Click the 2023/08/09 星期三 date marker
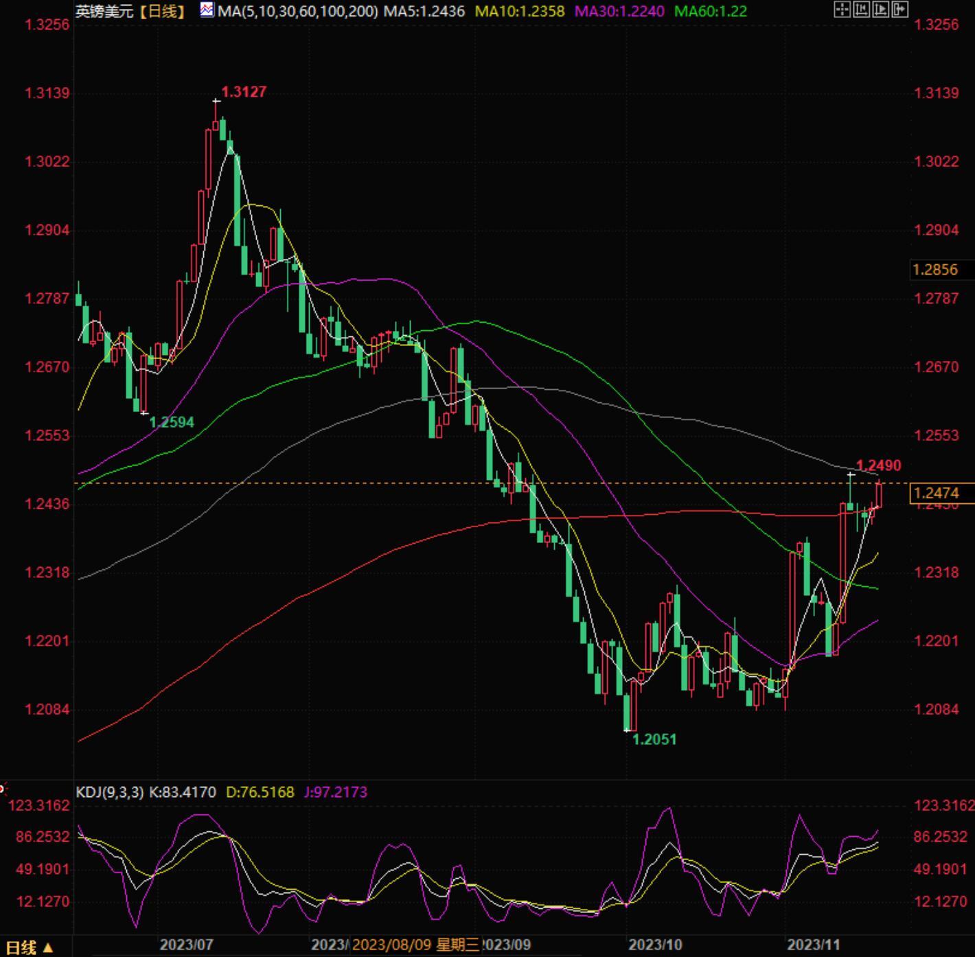 [415, 945]
